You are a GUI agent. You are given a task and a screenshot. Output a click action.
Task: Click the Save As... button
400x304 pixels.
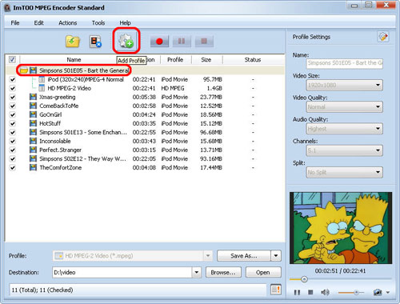244,256
